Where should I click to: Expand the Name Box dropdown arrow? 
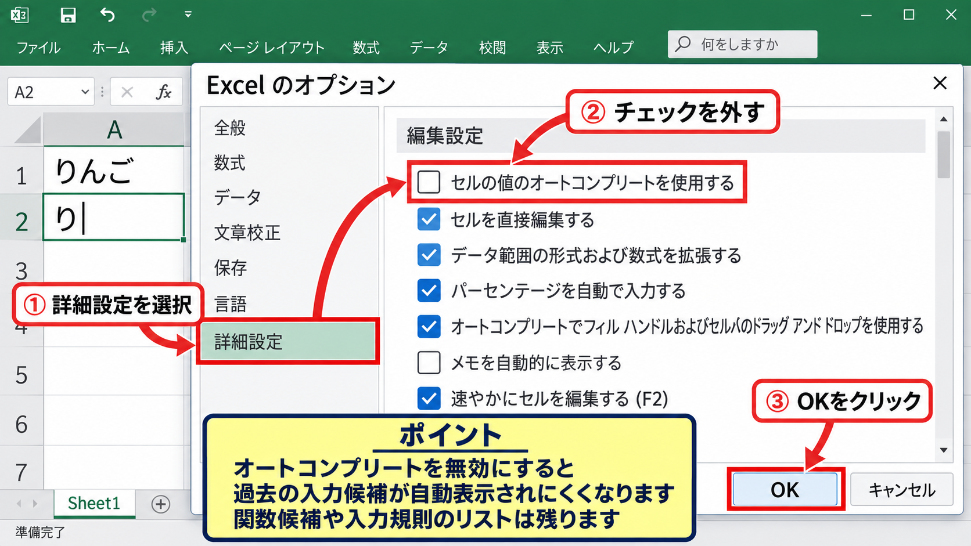point(85,92)
